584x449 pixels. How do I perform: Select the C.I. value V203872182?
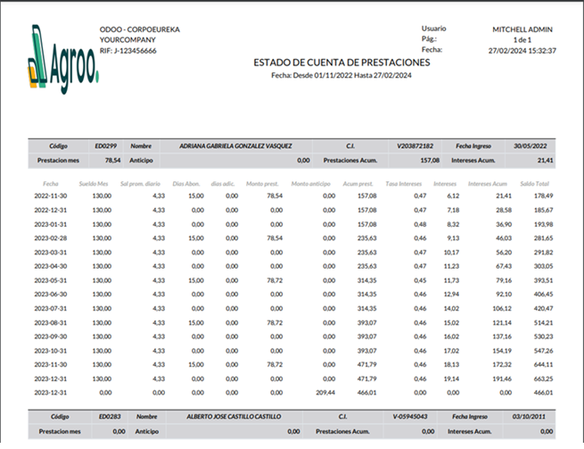[415, 145]
